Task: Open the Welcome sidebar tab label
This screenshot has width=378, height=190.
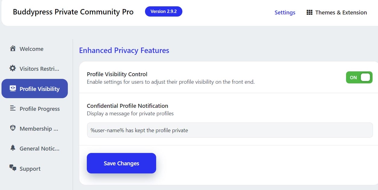Action: pyautogui.click(x=31, y=49)
